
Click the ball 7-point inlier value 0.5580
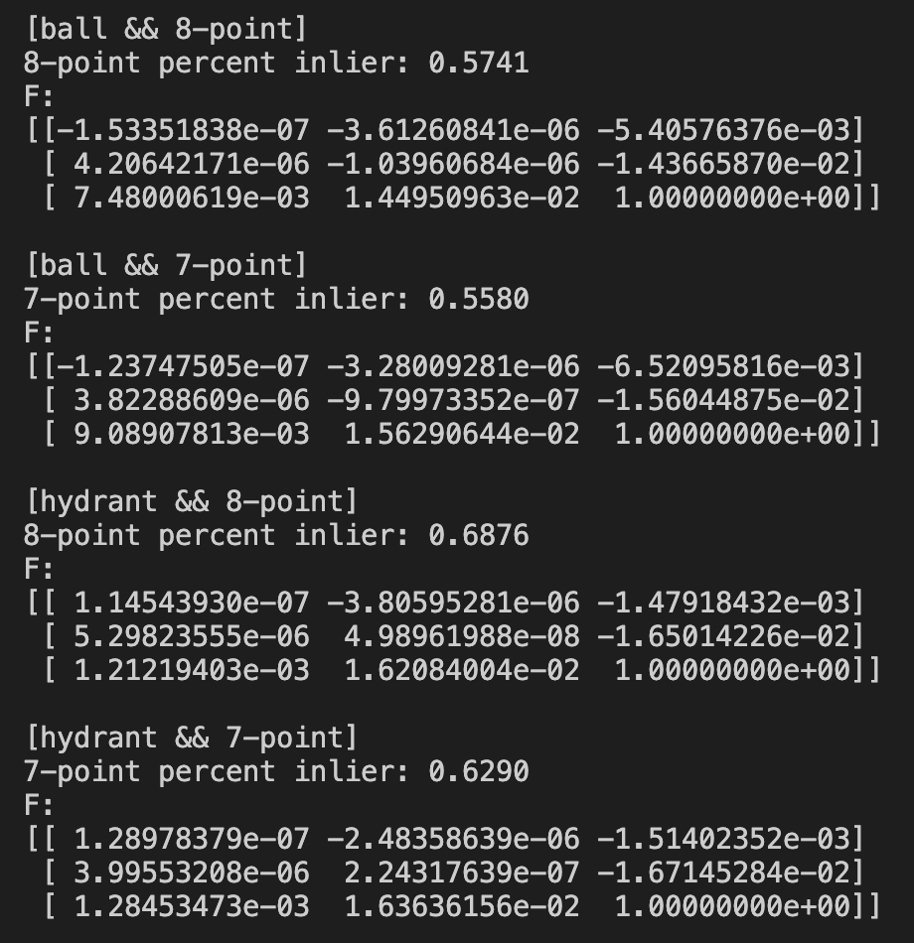coord(479,299)
